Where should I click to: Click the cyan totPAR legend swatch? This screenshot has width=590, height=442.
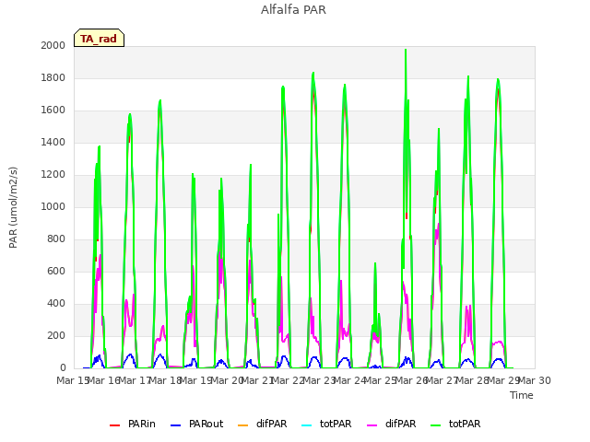pyautogui.click(x=307, y=425)
